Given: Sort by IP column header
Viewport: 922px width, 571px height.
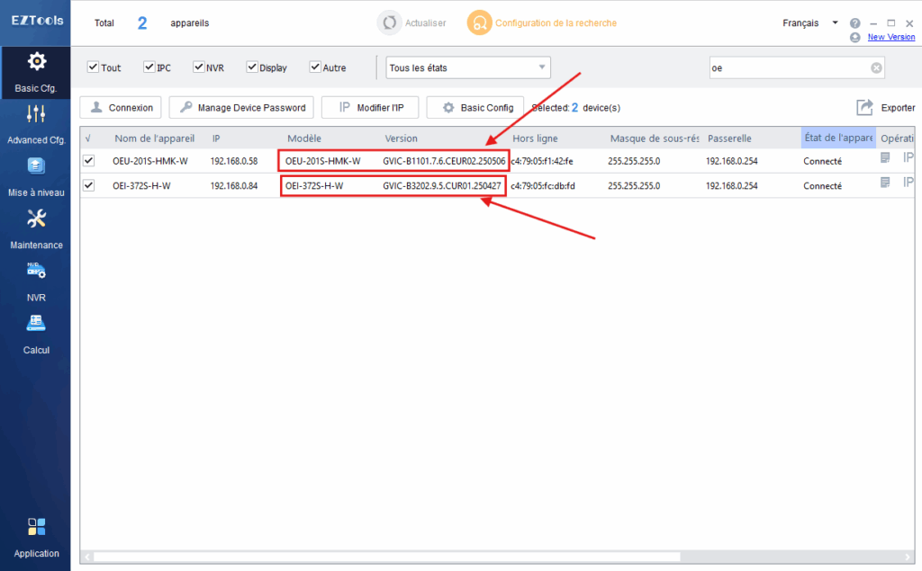Looking at the screenshot, I should coord(216,138).
